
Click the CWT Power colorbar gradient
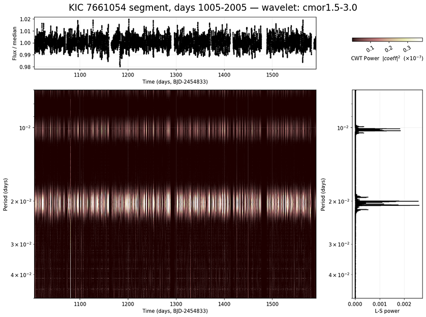(x=387, y=40)
